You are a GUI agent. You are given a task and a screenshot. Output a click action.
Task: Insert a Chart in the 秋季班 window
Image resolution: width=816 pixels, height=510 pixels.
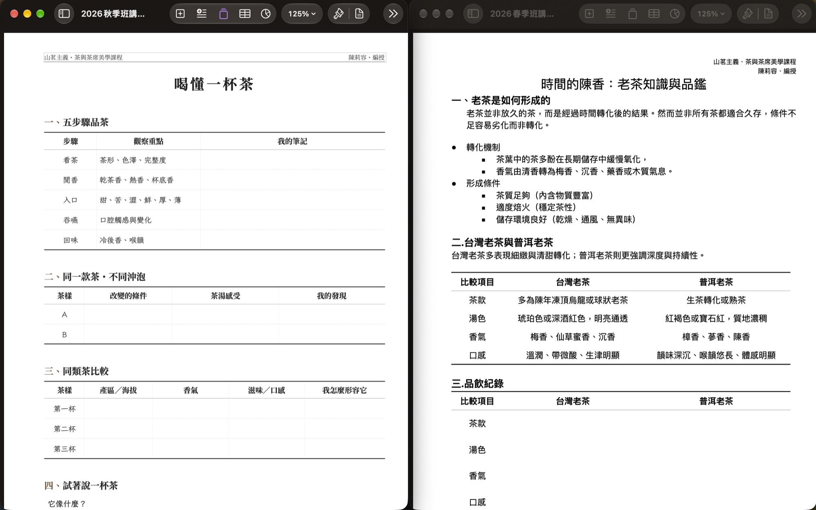[x=266, y=14]
